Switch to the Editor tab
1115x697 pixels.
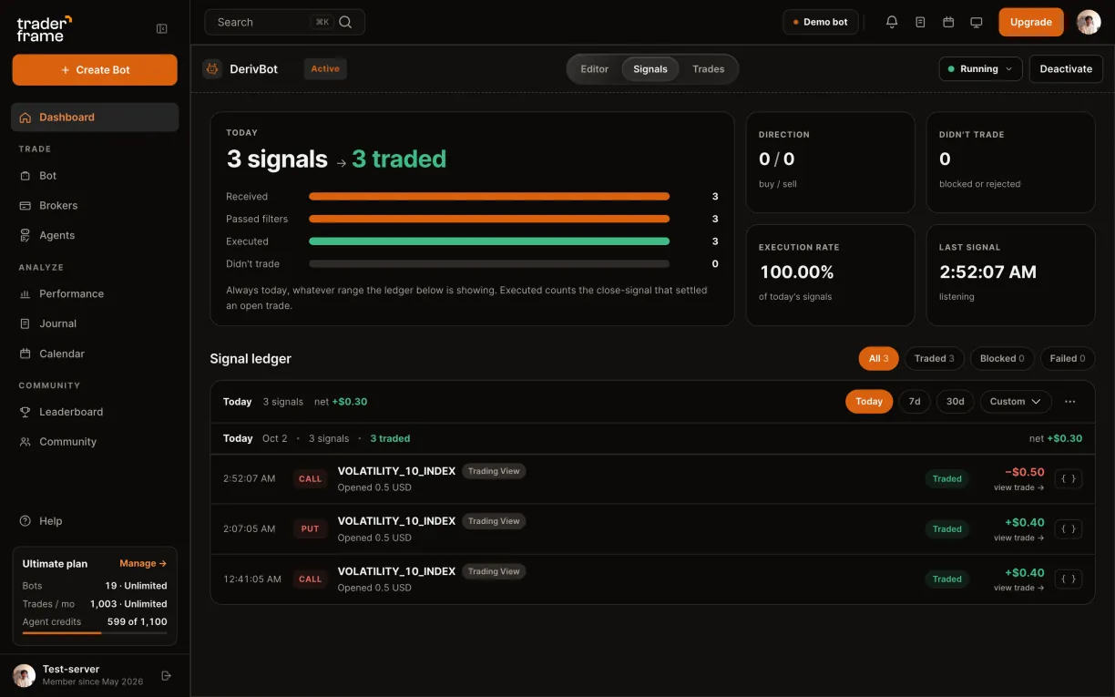coord(595,69)
